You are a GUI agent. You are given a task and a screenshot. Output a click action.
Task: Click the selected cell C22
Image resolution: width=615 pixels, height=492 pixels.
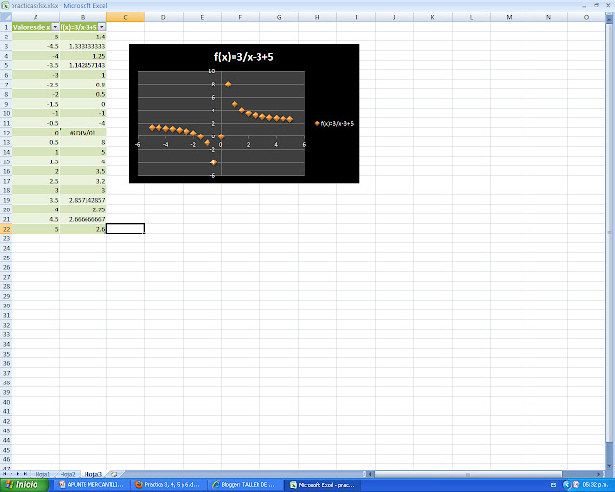[x=125, y=229]
